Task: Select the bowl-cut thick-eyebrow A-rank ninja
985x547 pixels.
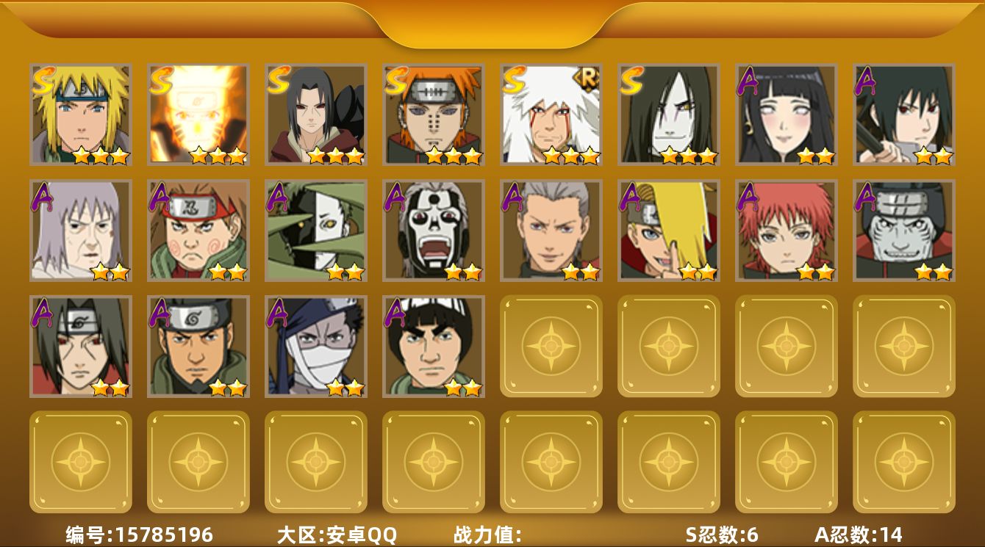Action: click(x=434, y=347)
